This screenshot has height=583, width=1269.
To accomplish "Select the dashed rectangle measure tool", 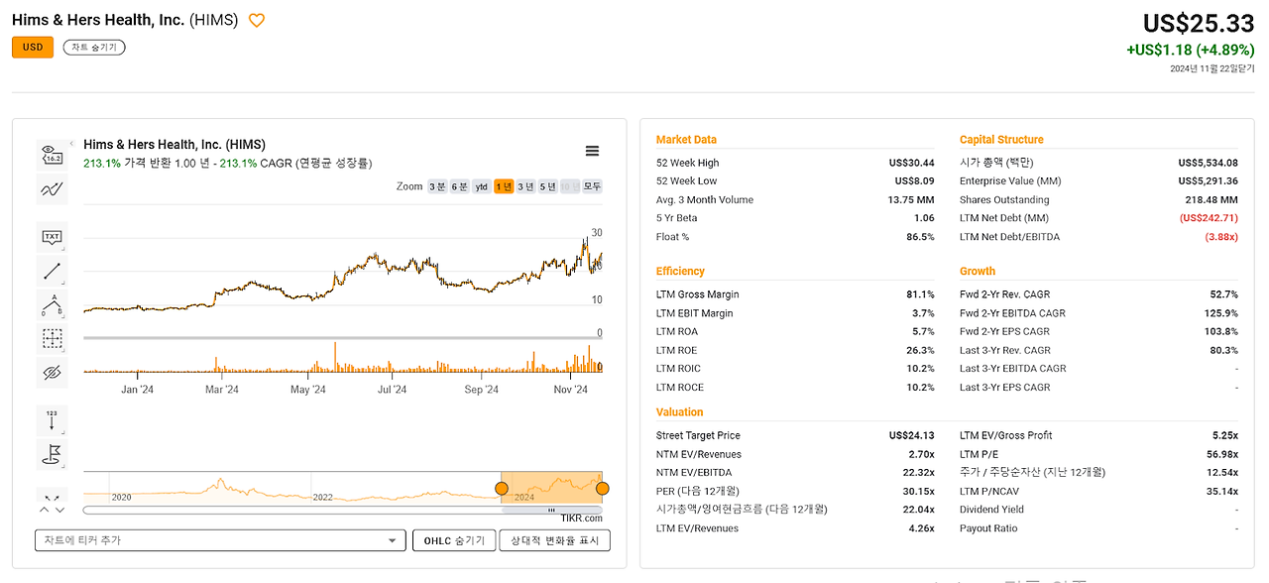I will [52, 338].
